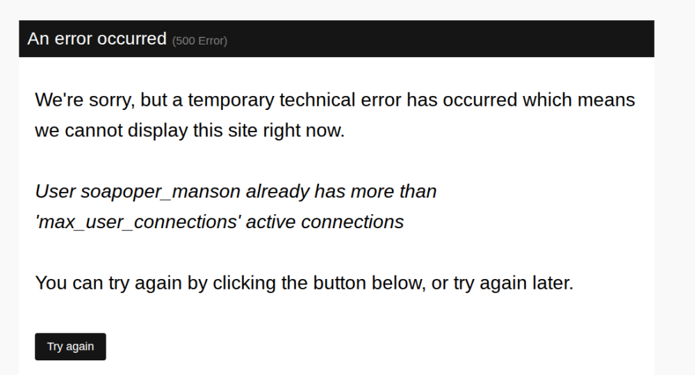Click the "(500 Error)" label in header
Screen dimensions: 695x375
click(199, 41)
